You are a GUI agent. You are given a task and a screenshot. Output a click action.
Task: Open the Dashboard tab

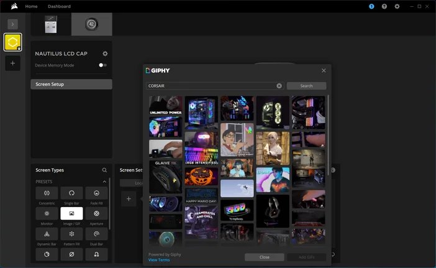59,6
